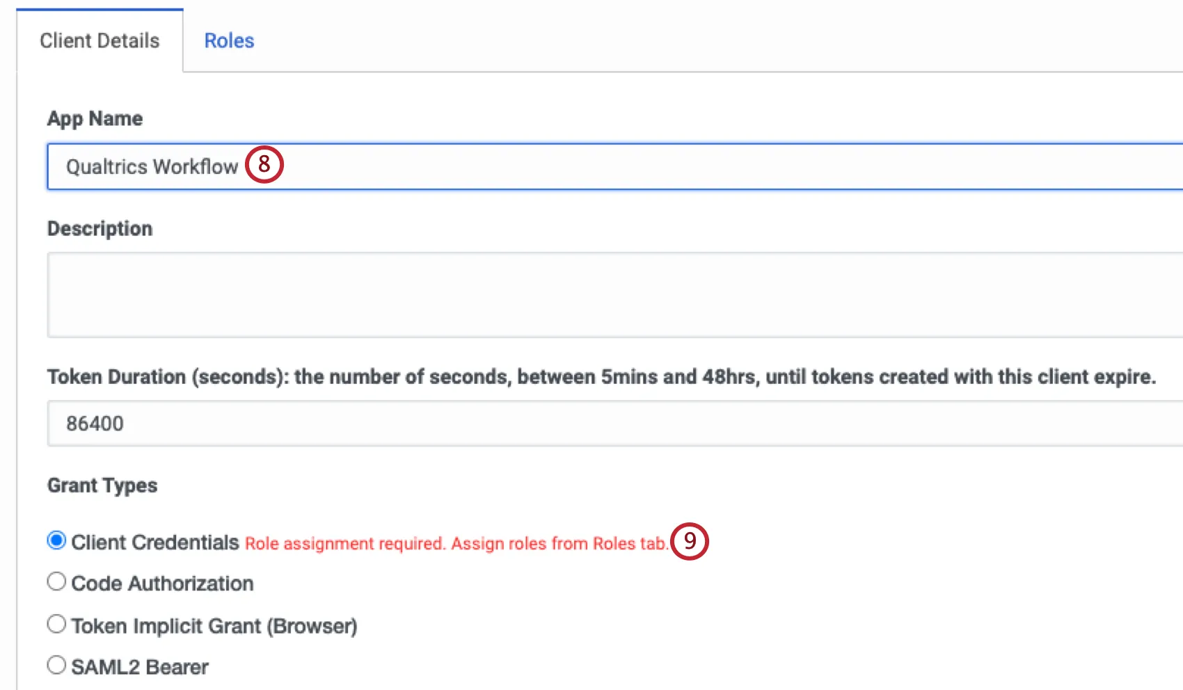Click the 'Client Credentials' label text
Image resolution: width=1183 pixels, height=690 pixels.
click(154, 542)
